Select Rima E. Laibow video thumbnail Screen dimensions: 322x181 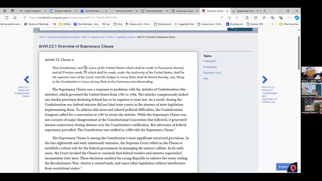pyautogui.click(x=311, y=74)
